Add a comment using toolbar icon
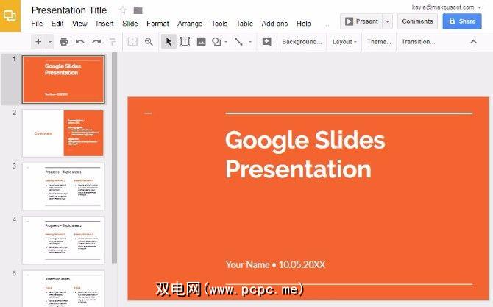Viewport: 493px width, 307px height. [x=266, y=41]
